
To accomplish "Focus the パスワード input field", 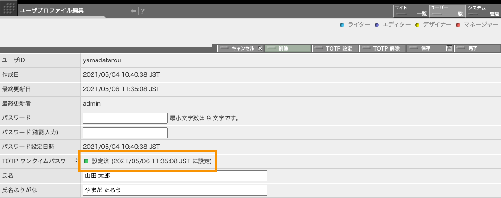I will (125, 118).
